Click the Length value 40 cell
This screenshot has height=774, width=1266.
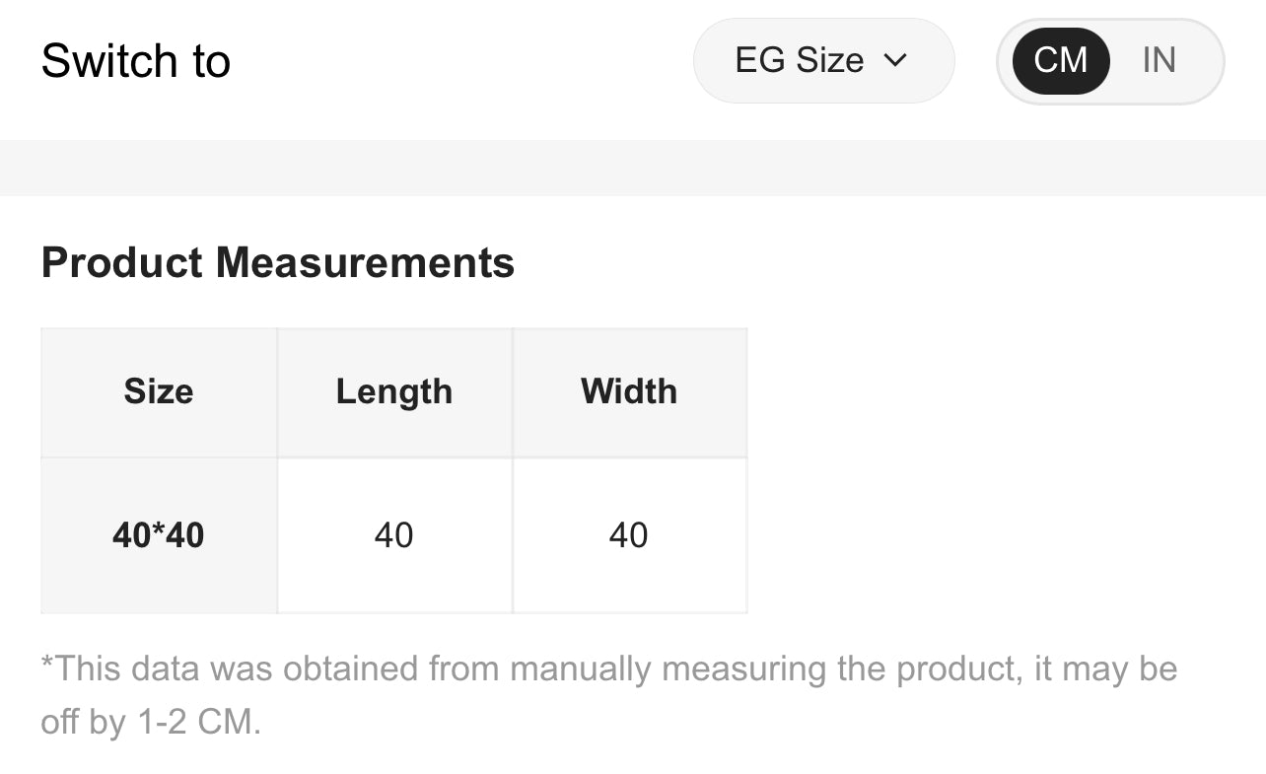pos(393,535)
